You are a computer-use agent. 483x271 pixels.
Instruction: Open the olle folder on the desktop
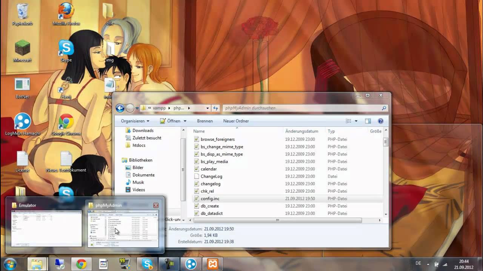coord(109,14)
